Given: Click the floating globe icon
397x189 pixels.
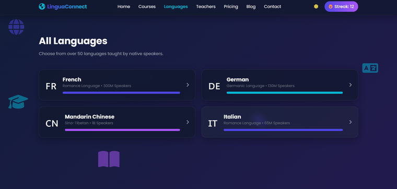Looking at the screenshot, I should pos(16,27).
